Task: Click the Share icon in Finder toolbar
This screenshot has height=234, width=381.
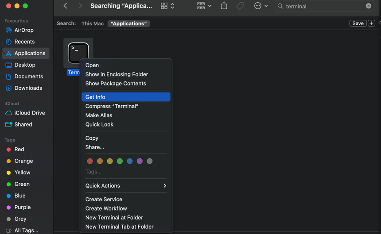Action: (224, 6)
